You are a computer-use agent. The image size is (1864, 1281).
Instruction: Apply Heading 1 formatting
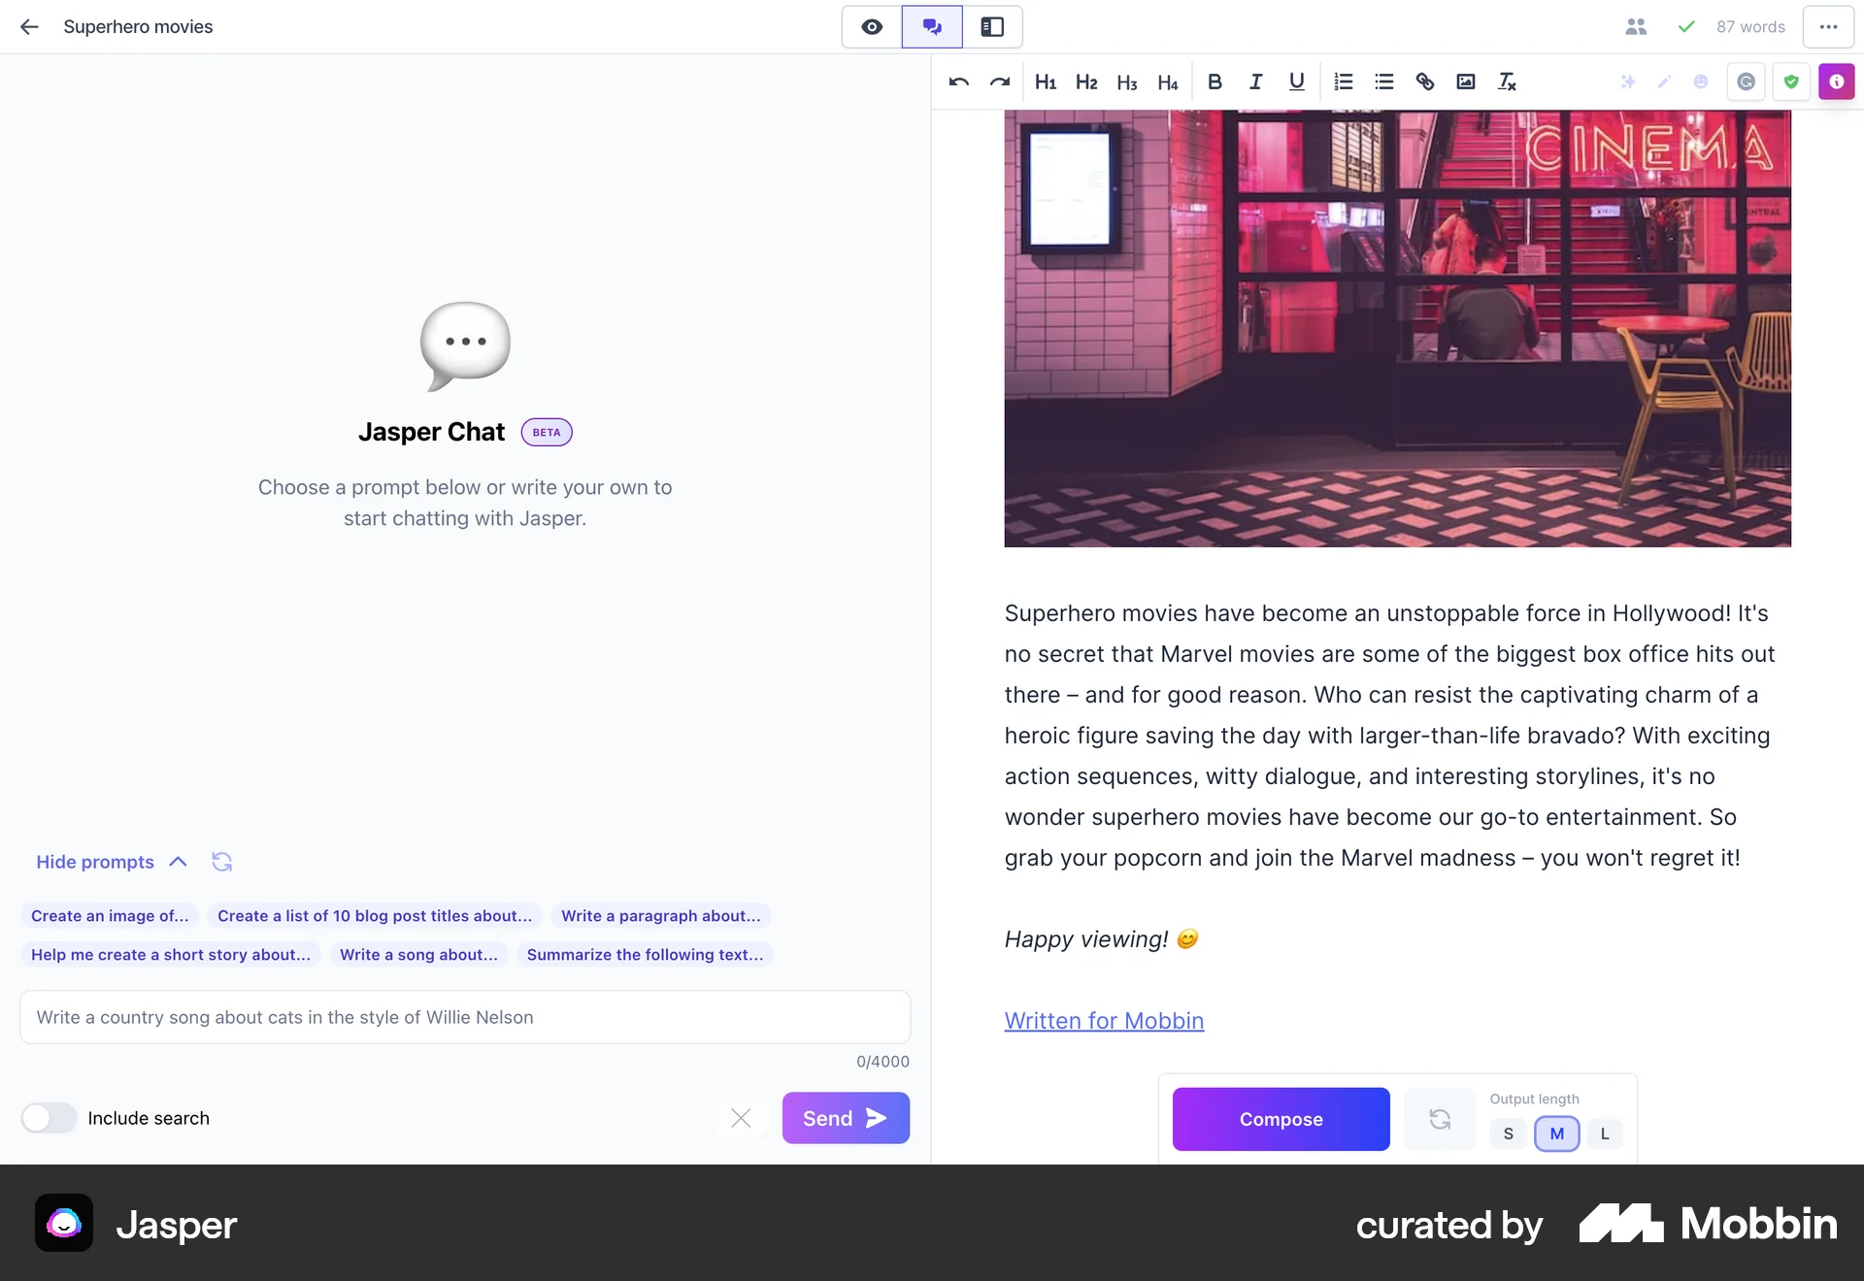[1046, 82]
